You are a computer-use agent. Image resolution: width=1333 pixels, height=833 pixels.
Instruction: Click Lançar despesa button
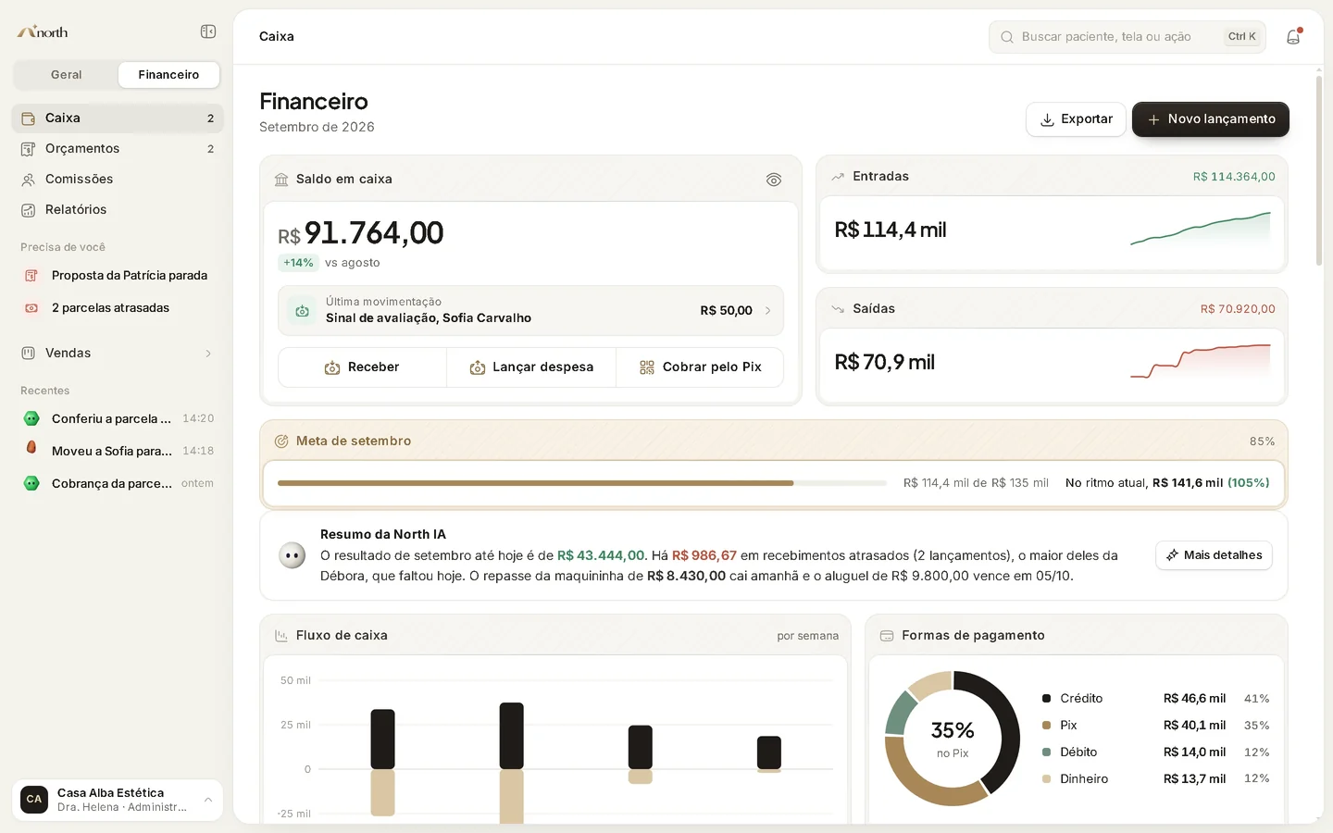[x=531, y=367]
